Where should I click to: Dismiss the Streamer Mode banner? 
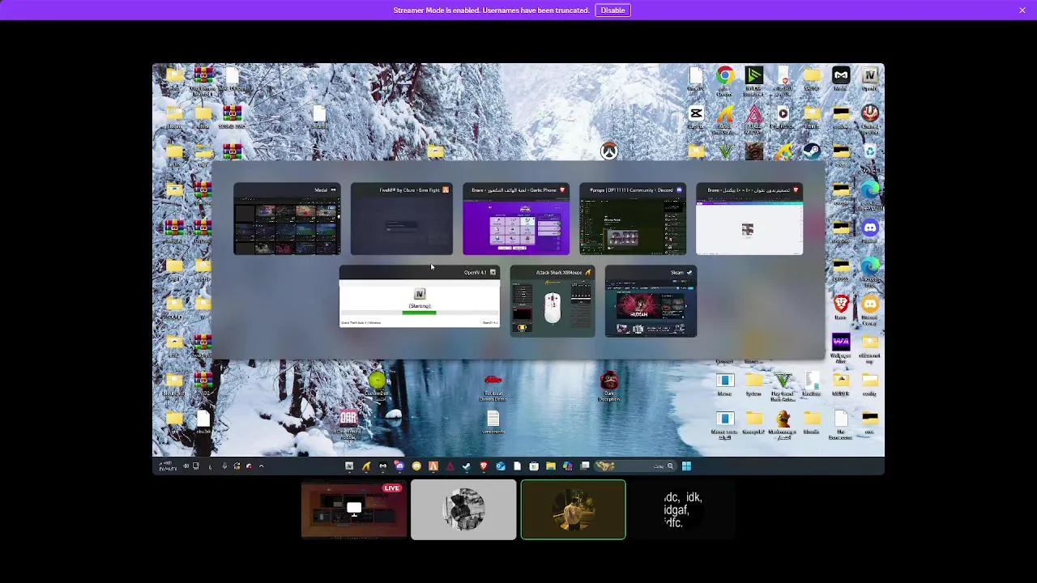(1022, 10)
